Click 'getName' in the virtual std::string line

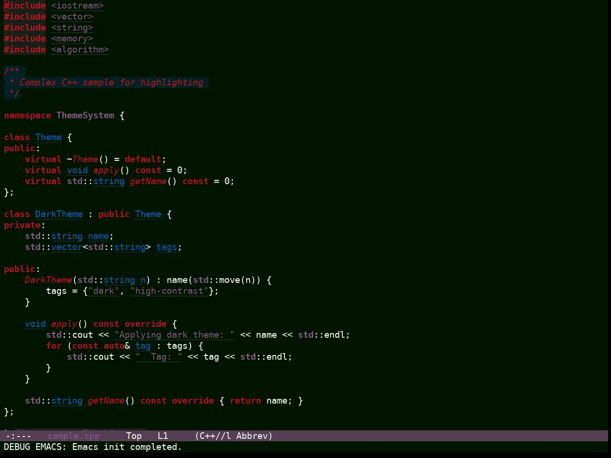point(148,181)
